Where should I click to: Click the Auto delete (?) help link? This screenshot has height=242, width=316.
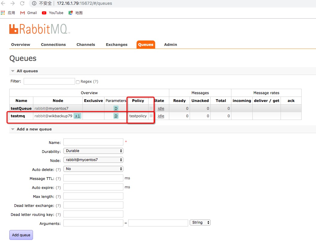(58, 169)
